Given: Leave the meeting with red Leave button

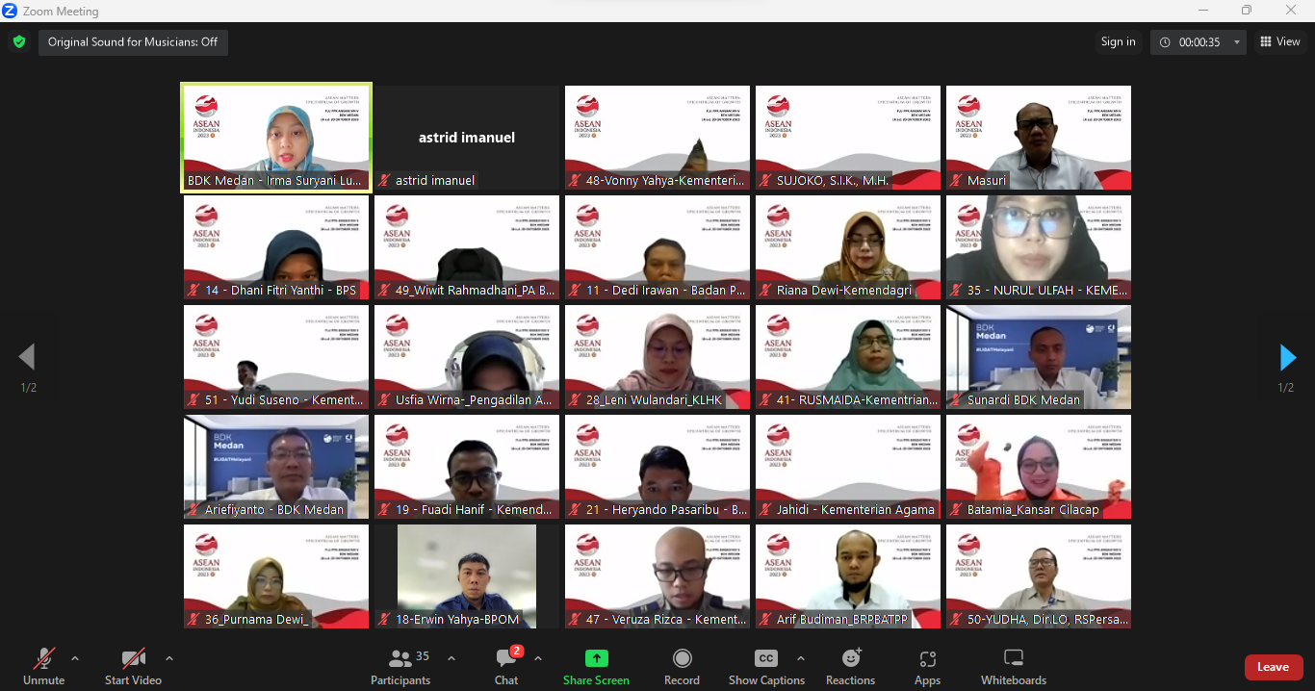Looking at the screenshot, I should 1273,667.
